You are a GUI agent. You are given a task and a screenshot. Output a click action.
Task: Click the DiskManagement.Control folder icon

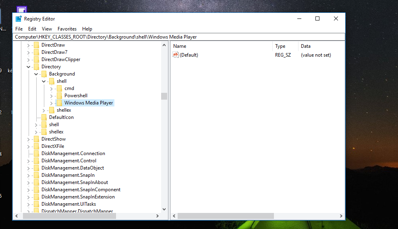click(x=36, y=161)
